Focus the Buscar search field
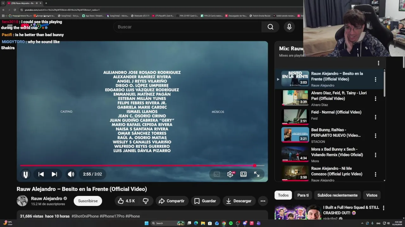Image resolution: width=405 pixels, height=227 pixels. (x=187, y=27)
